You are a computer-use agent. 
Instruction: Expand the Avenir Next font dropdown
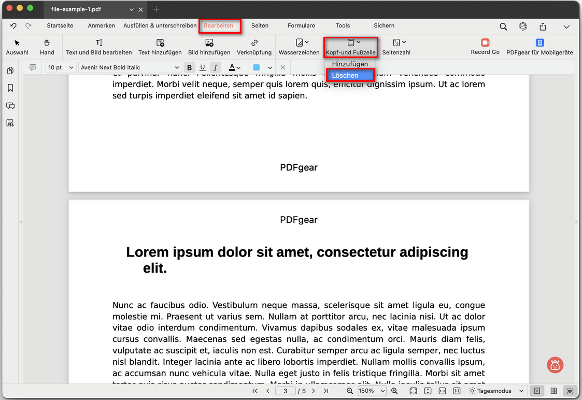pyautogui.click(x=130, y=67)
